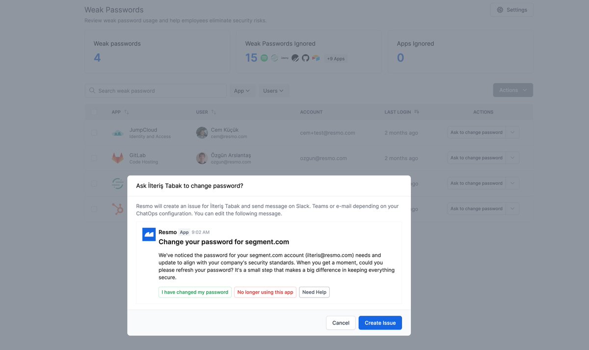589x350 pixels.
Task: Open the Users filter dropdown
Action: click(273, 91)
